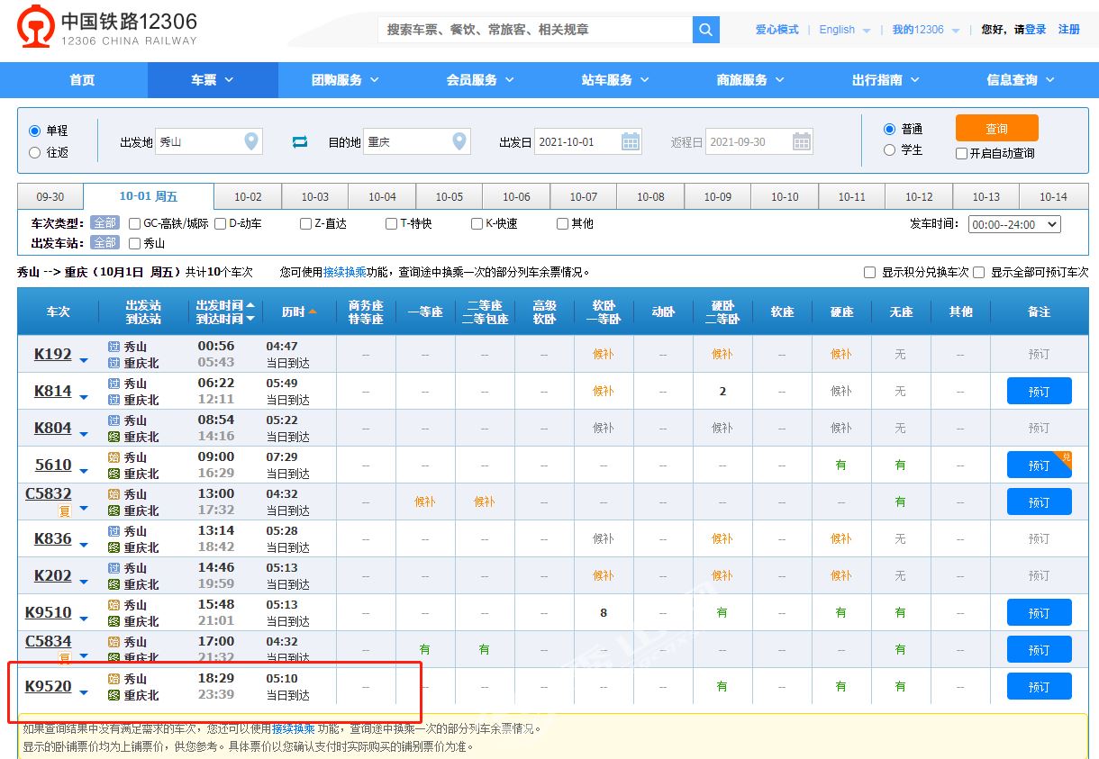
Task: Book train K9520 with 预订 button
Action: 1040,687
